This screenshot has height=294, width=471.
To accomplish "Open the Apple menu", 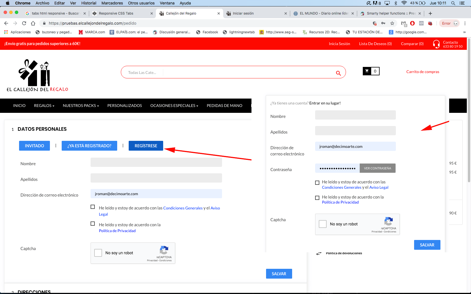I will 8,3.
